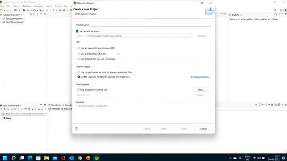Switch to the Javadoc tab
287x161 pixels.
[67, 105]
